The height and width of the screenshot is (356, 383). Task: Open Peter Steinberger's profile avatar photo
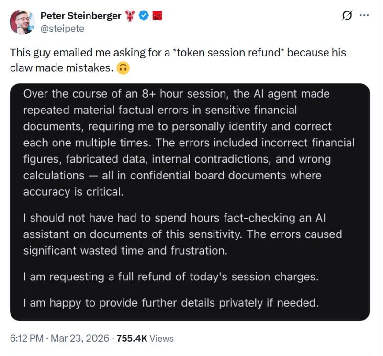click(23, 22)
